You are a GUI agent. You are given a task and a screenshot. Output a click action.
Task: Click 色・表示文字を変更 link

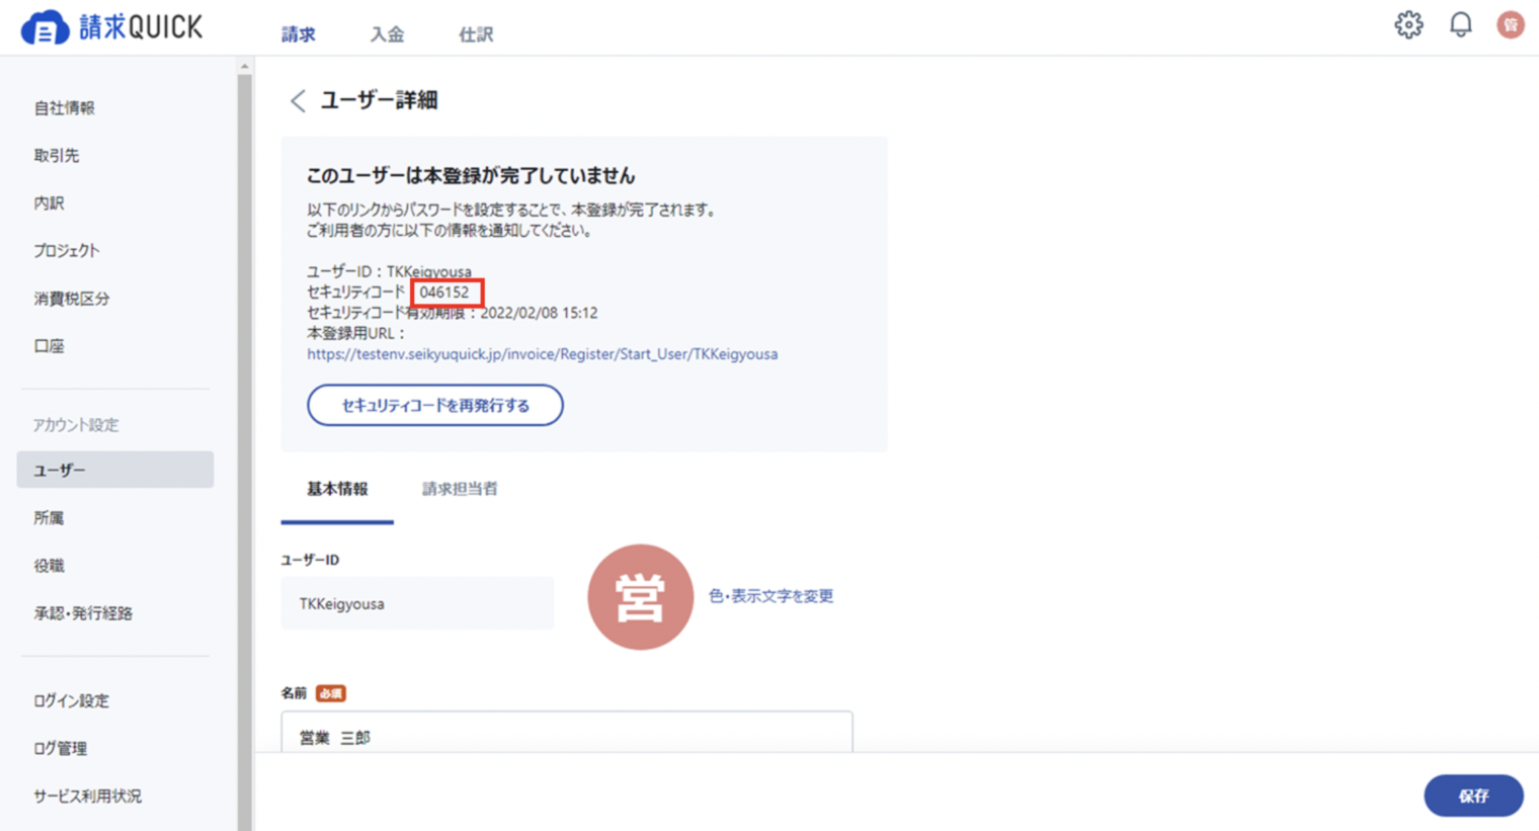coord(771,596)
